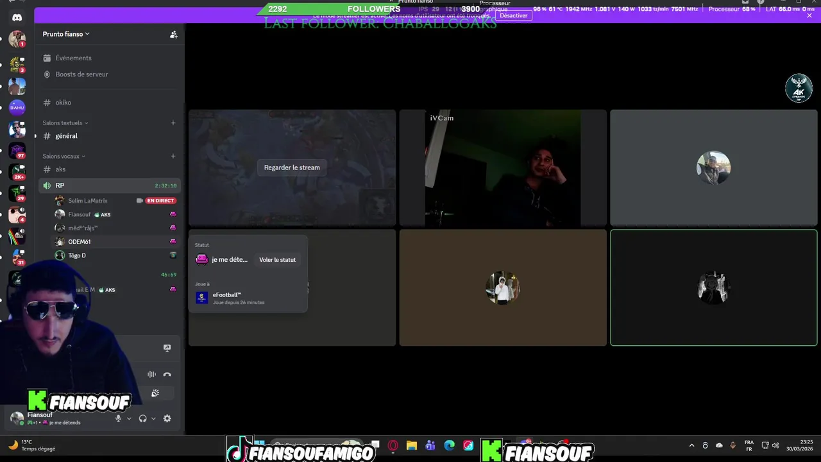821x462 pixels.
Task: Open the taskbar microphone tray icon
Action: [x=732, y=445]
